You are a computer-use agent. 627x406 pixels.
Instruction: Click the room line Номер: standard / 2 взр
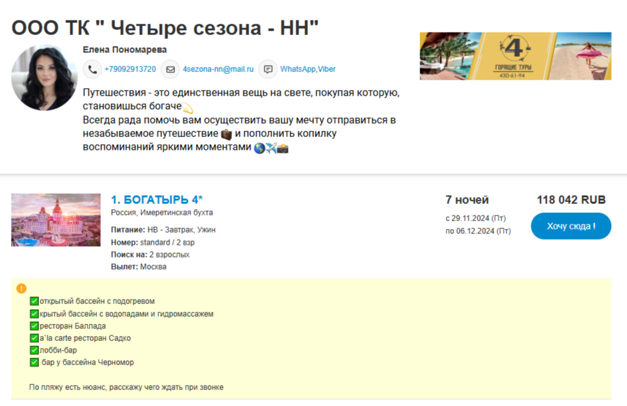pyautogui.click(x=153, y=242)
